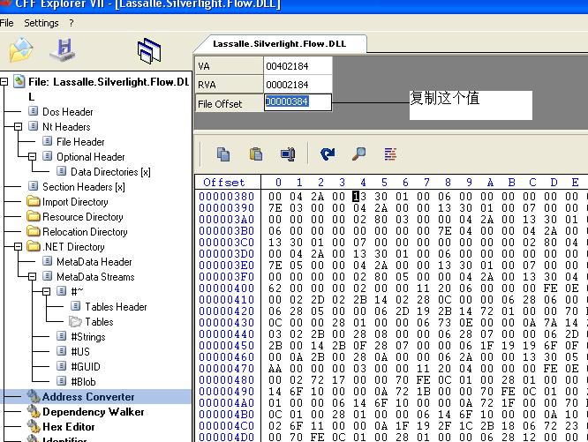Viewport: 588px width, 442px height.
Task: Click the .NET Directory folder icon
Action: coord(34,246)
